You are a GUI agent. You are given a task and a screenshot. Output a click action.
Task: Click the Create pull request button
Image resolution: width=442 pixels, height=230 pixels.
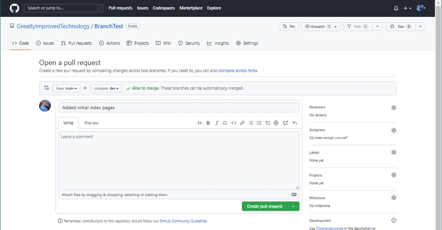pos(265,207)
